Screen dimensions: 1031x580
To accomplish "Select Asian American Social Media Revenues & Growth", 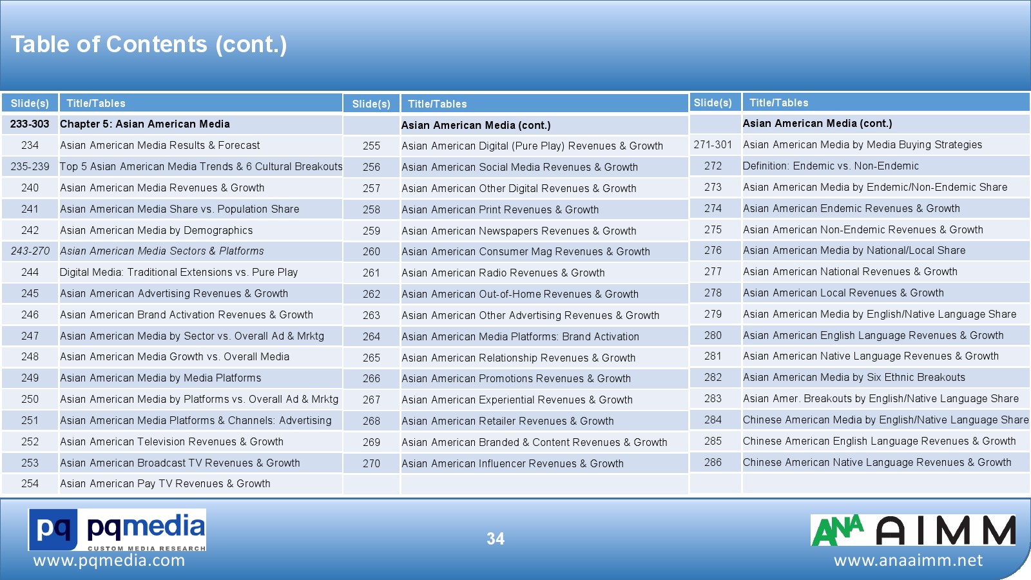I will click(519, 167).
